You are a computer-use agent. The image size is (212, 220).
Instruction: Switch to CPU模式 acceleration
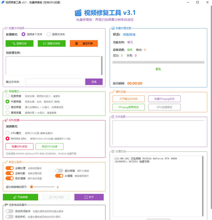pos(7,133)
